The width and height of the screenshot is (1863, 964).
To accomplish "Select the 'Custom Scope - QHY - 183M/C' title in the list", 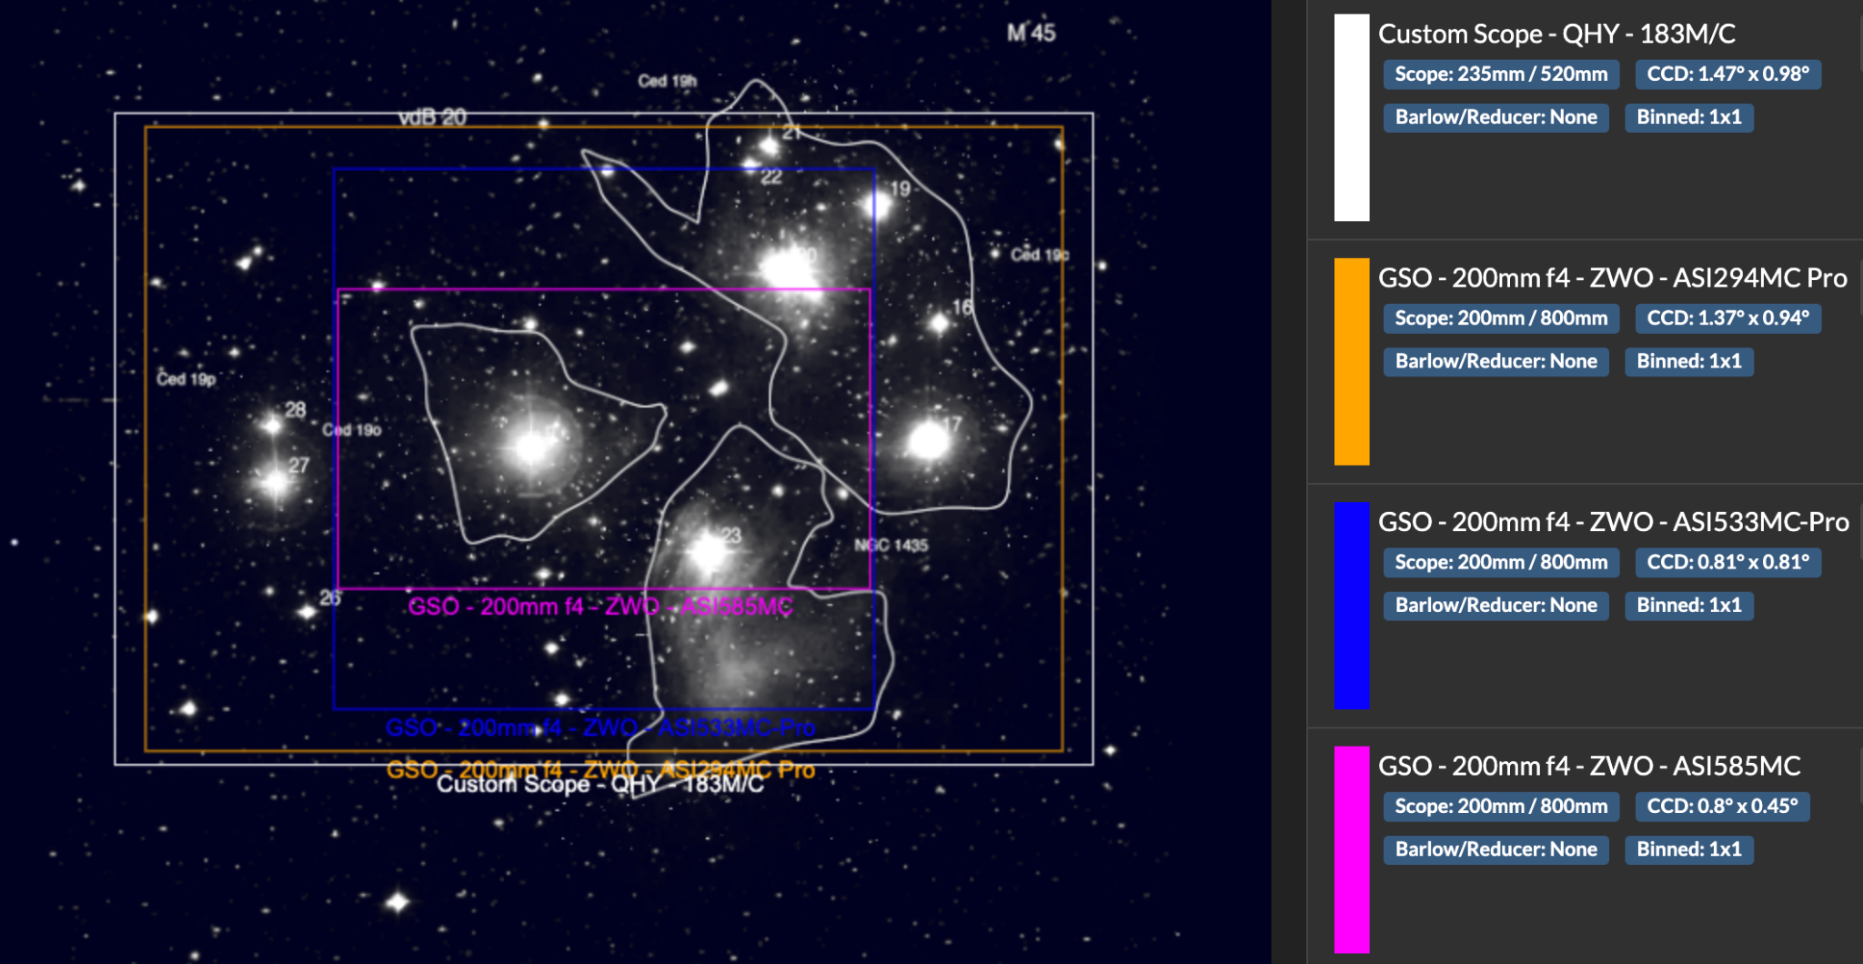I will 1556,34.
